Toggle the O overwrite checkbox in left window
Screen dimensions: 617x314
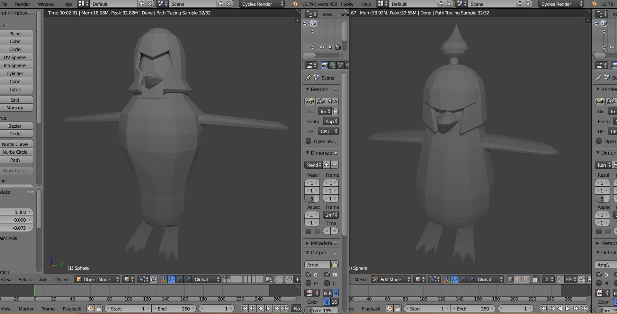click(x=308, y=275)
